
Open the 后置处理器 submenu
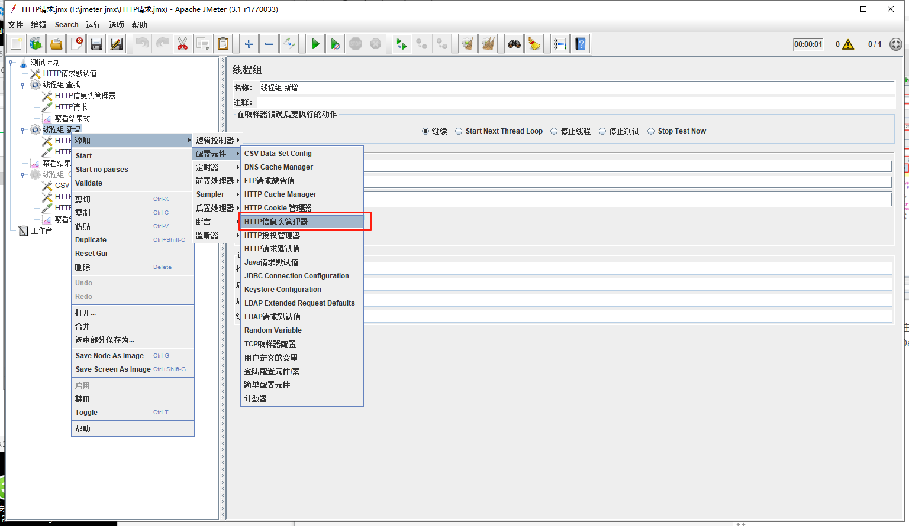tap(217, 208)
